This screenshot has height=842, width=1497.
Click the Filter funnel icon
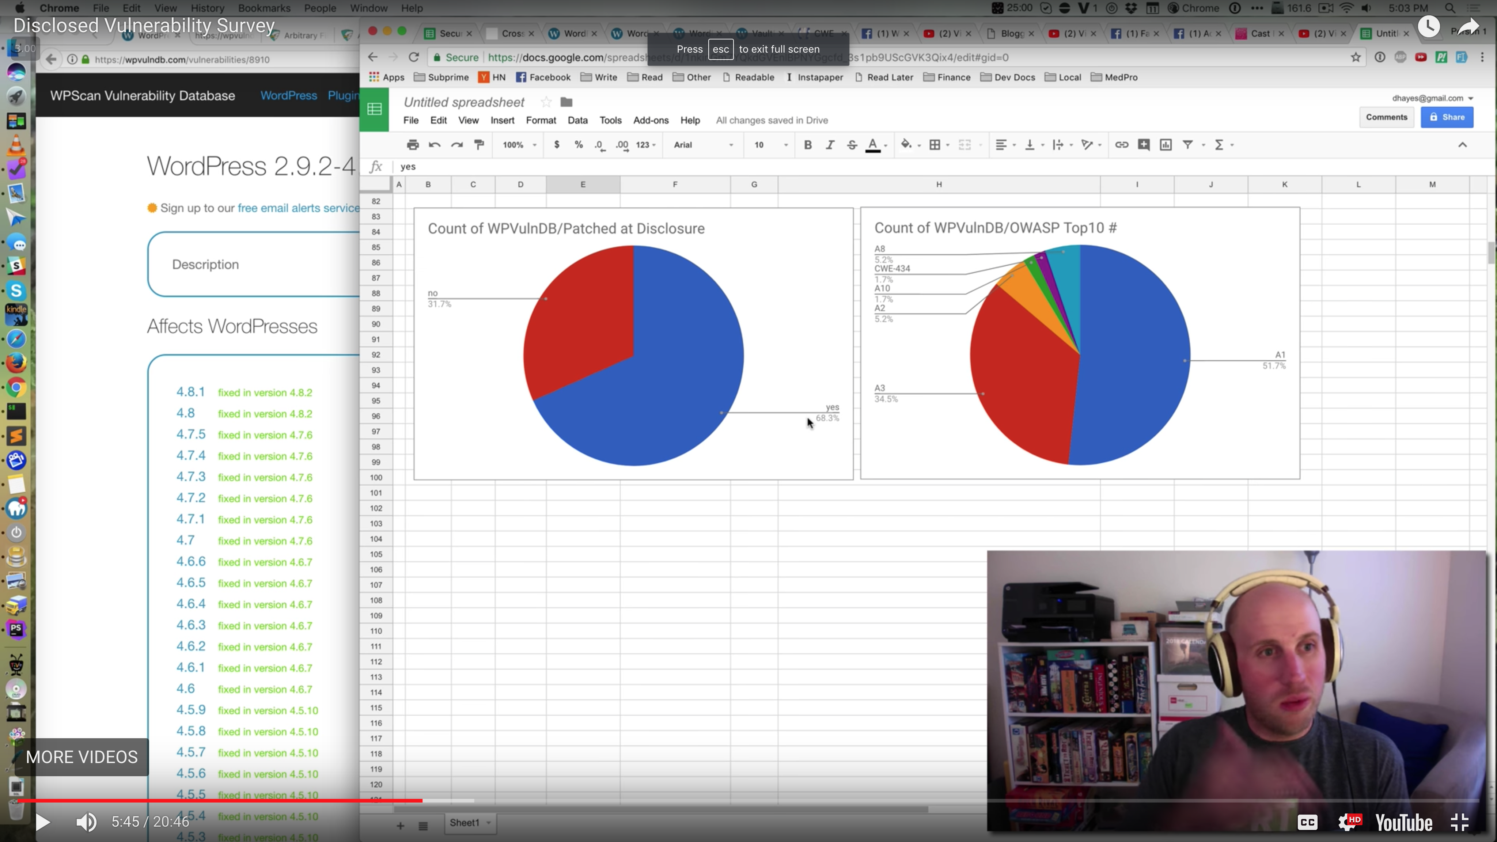point(1188,145)
